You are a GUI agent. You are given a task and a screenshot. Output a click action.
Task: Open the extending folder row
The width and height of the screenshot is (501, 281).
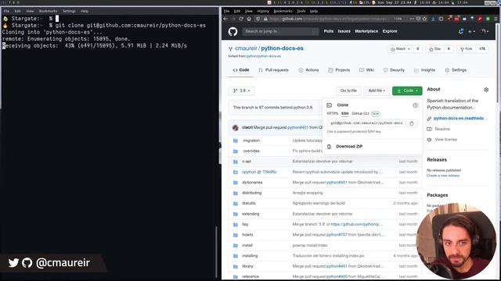tap(325, 214)
